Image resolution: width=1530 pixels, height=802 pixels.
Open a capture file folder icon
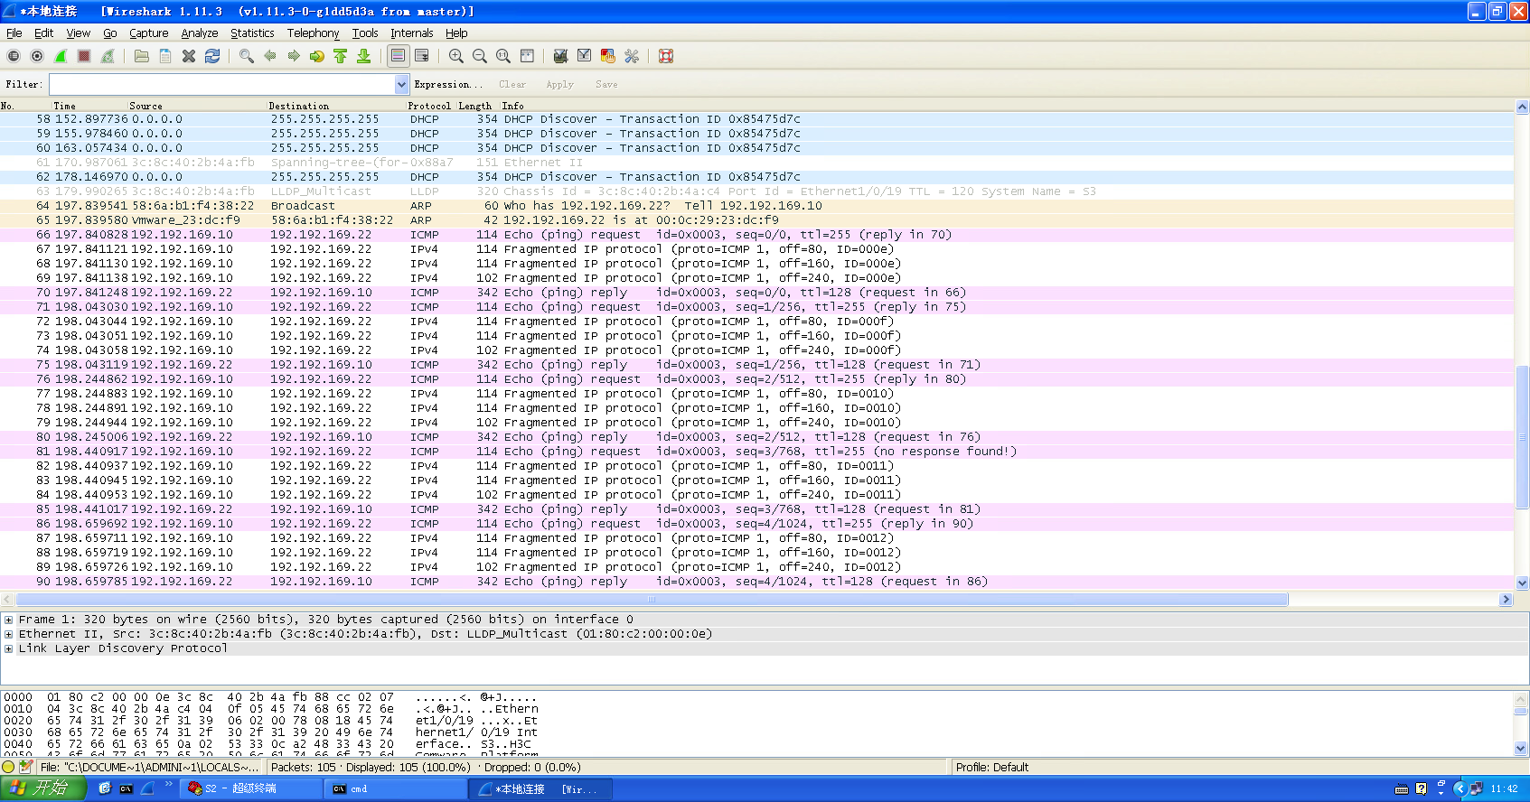point(142,56)
